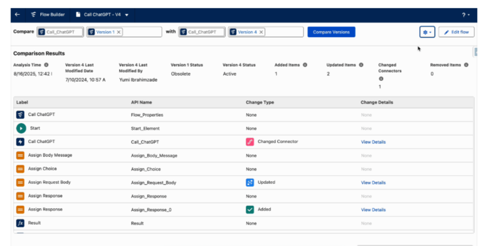Click the Result label in table
The image size is (487, 246).
pyautogui.click(x=35, y=223)
